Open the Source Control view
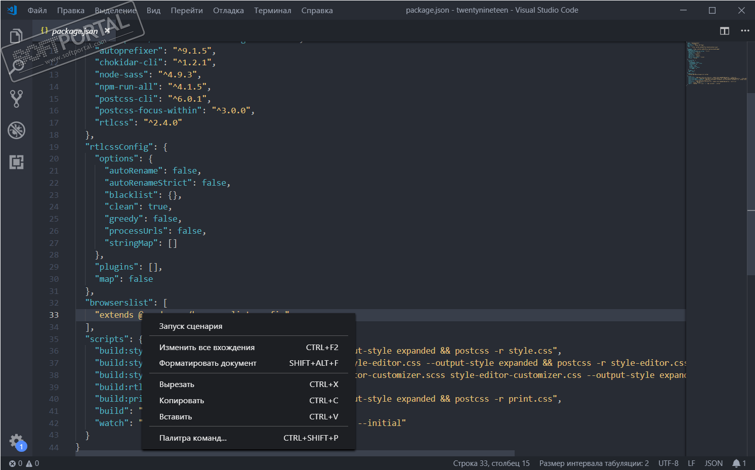 (x=17, y=98)
